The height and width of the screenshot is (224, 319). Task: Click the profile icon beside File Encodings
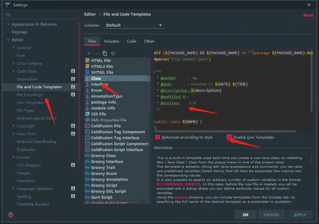[73, 95]
